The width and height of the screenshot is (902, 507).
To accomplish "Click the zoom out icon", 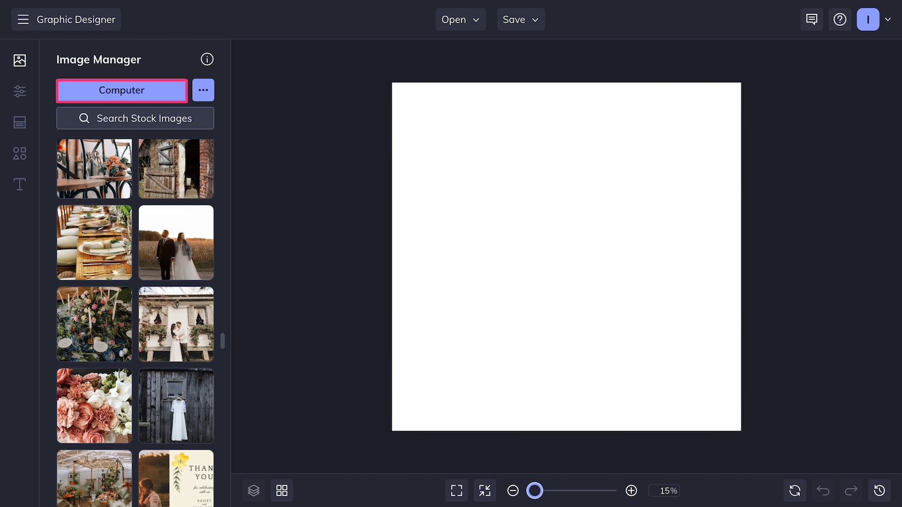I will coord(512,490).
